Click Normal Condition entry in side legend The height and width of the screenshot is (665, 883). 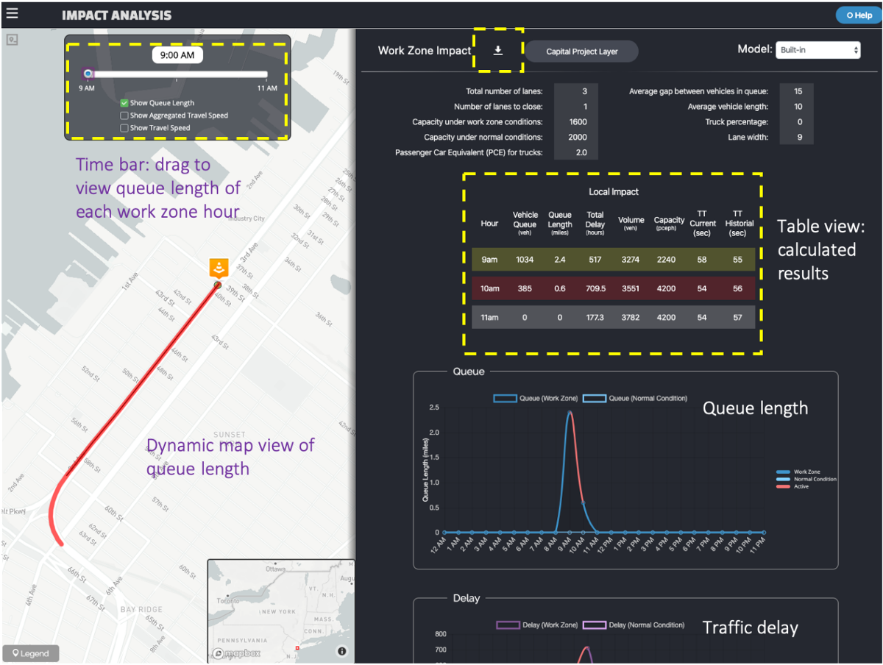(806, 479)
